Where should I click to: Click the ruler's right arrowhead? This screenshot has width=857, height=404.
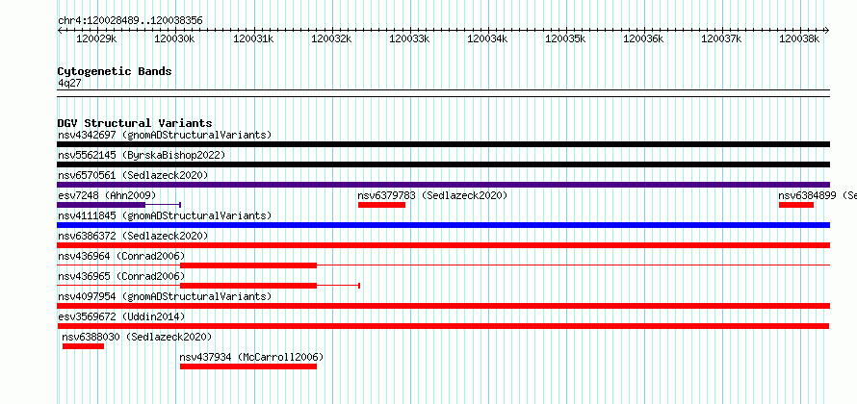[827, 30]
